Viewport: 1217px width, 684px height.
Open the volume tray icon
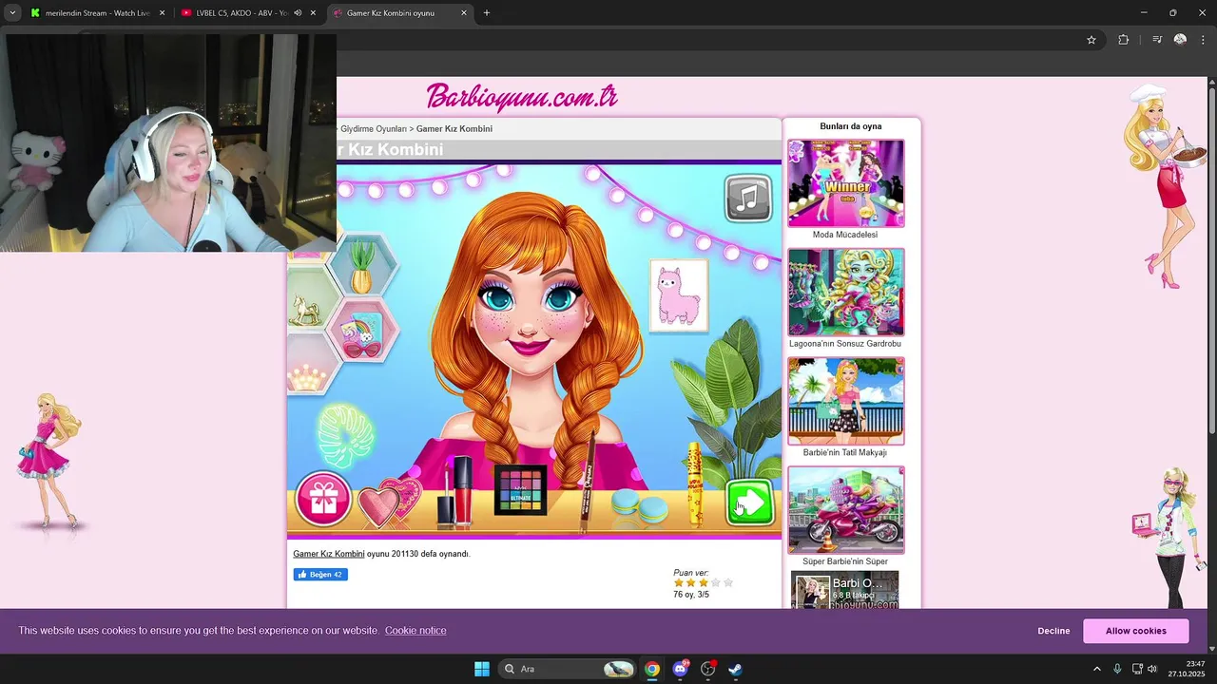pos(1152,669)
